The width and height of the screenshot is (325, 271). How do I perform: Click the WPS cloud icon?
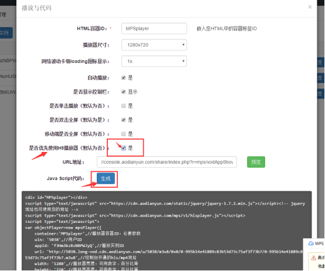[x=311, y=243]
